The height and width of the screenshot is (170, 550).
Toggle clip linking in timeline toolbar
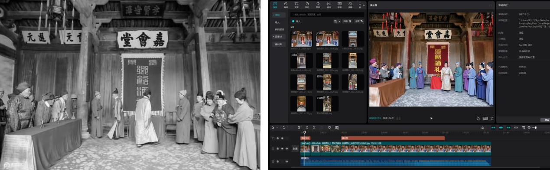pyautogui.click(x=508, y=128)
